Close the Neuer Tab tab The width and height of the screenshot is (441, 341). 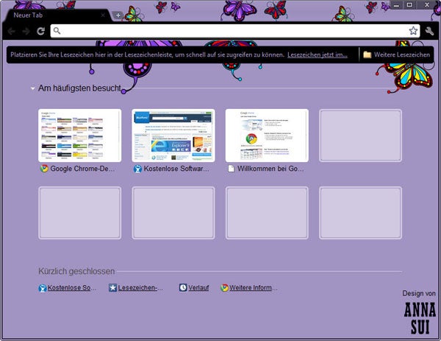[x=103, y=15]
